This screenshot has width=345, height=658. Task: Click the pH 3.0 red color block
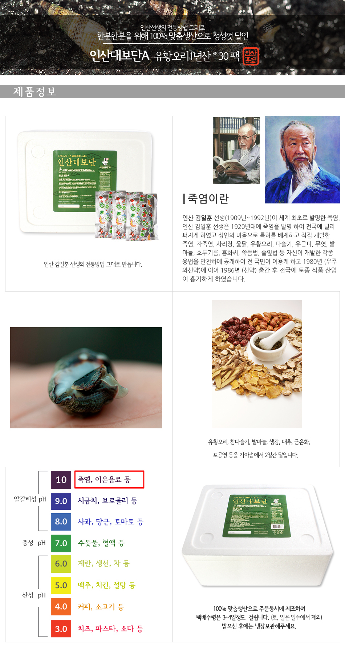tap(61, 629)
